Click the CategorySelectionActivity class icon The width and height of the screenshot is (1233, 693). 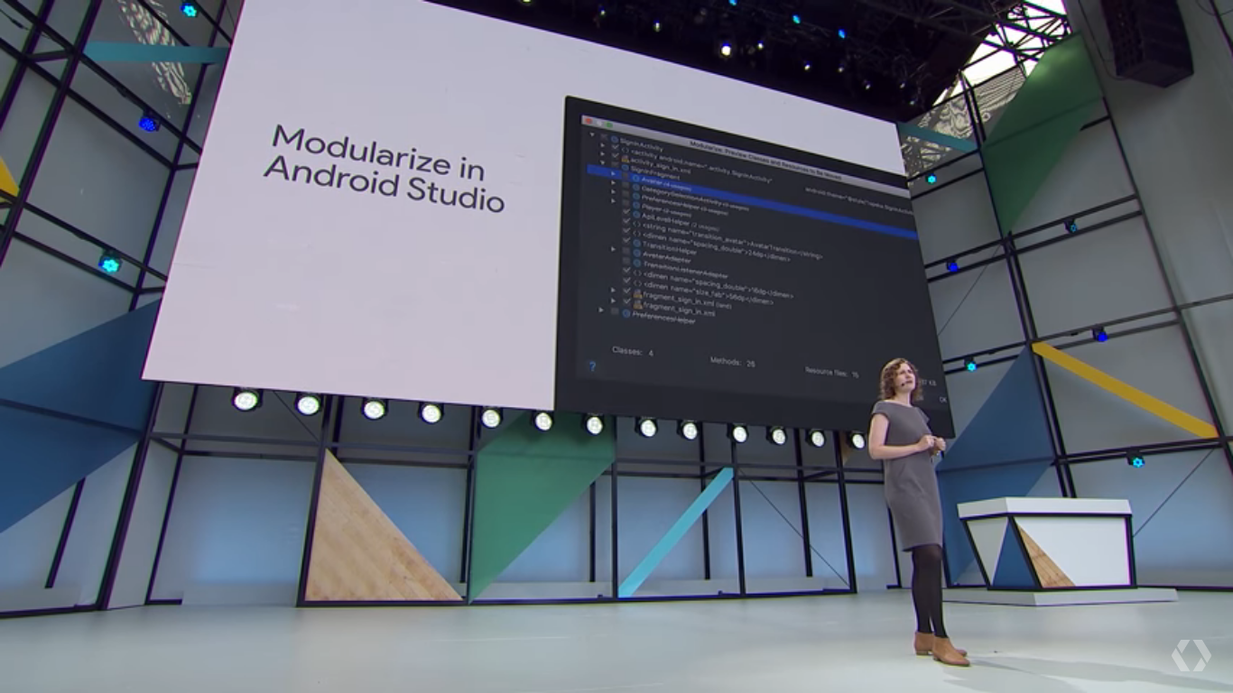pos(635,189)
